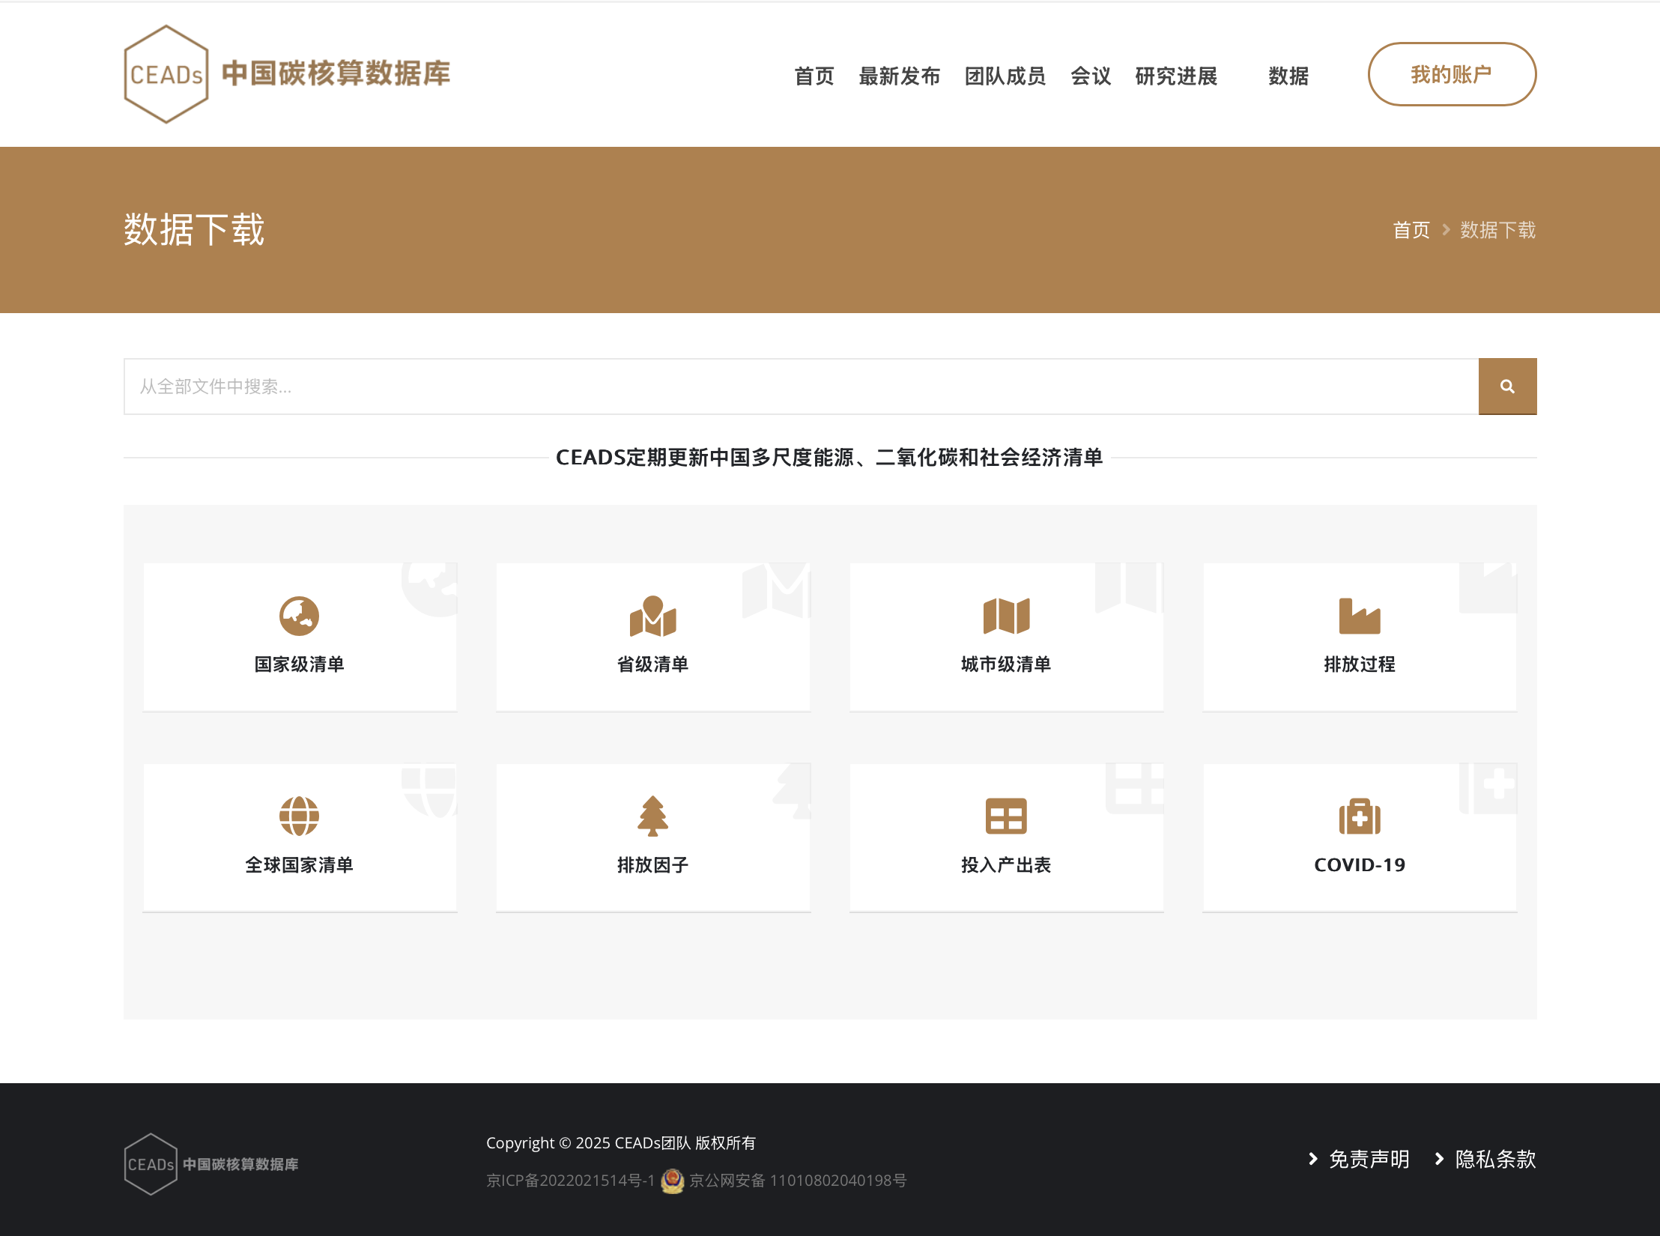This screenshot has height=1236, width=1660.
Task: Click the tree icon for 排放因子
Action: click(652, 816)
